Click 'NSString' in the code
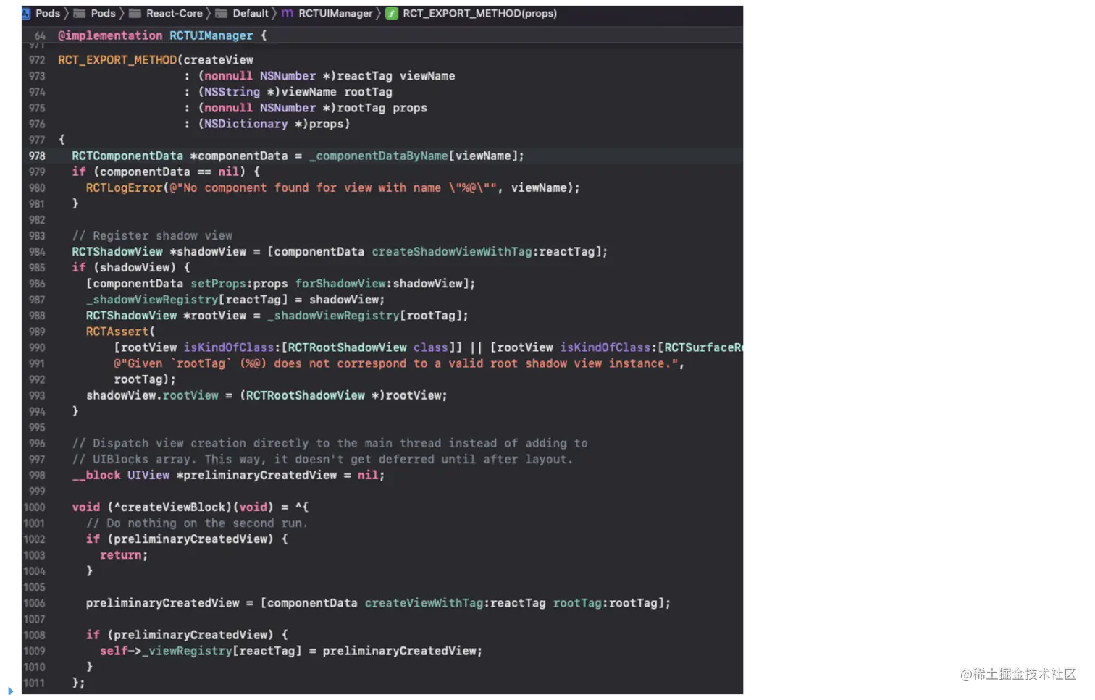1095x700 pixels. pyautogui.click(x=232, y=92)
